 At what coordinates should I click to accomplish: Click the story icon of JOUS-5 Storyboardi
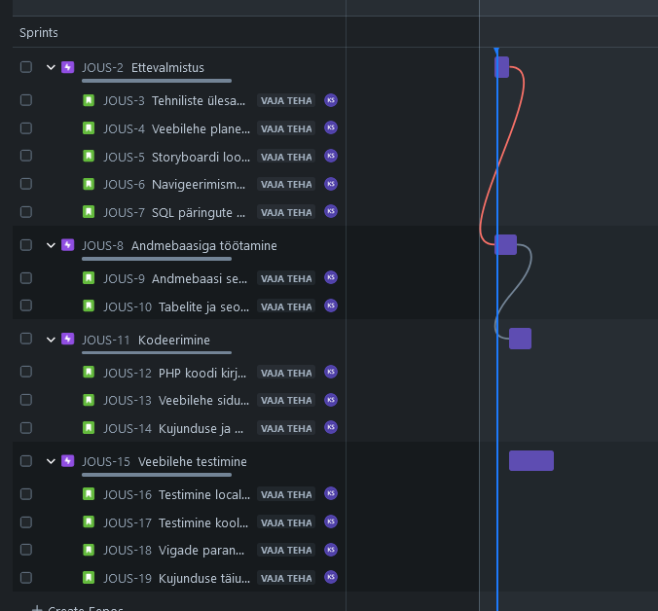89,156
